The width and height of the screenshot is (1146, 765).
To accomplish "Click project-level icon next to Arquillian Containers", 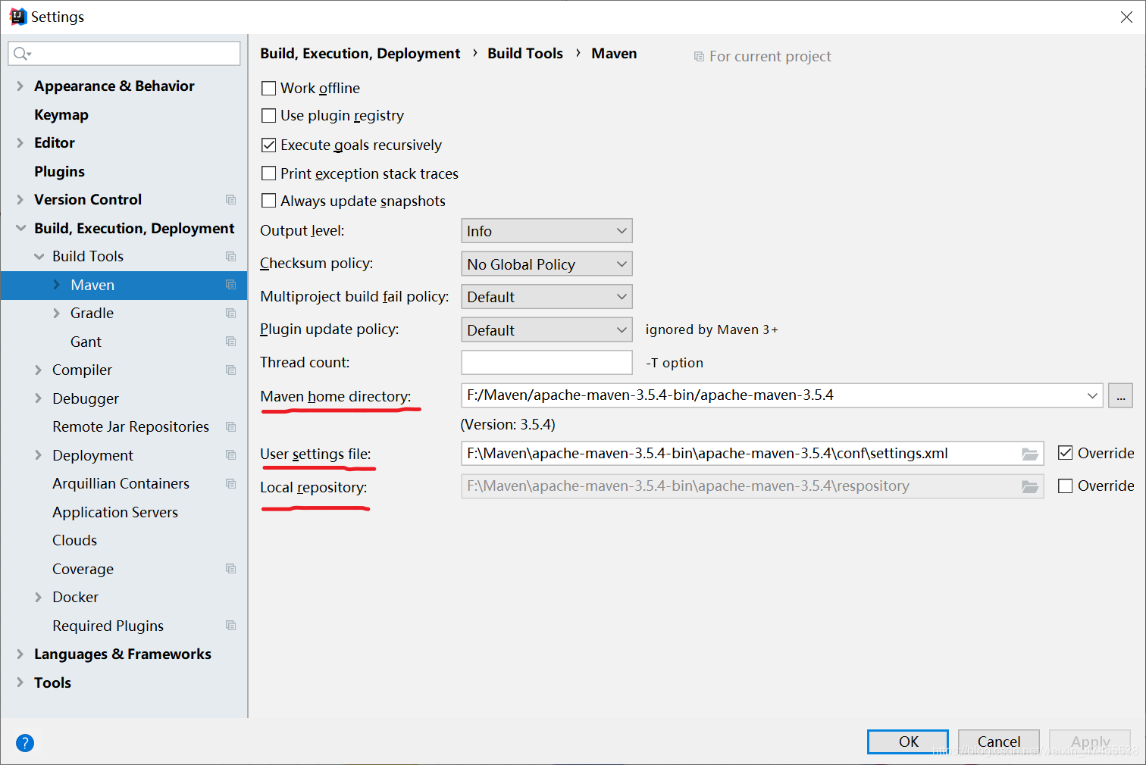I will pyautogui.click(x=231, y=484).
